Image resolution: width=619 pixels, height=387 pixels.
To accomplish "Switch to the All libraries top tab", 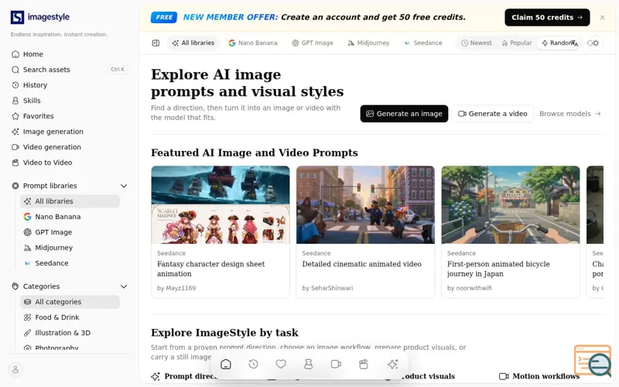I will click(193, 43).
